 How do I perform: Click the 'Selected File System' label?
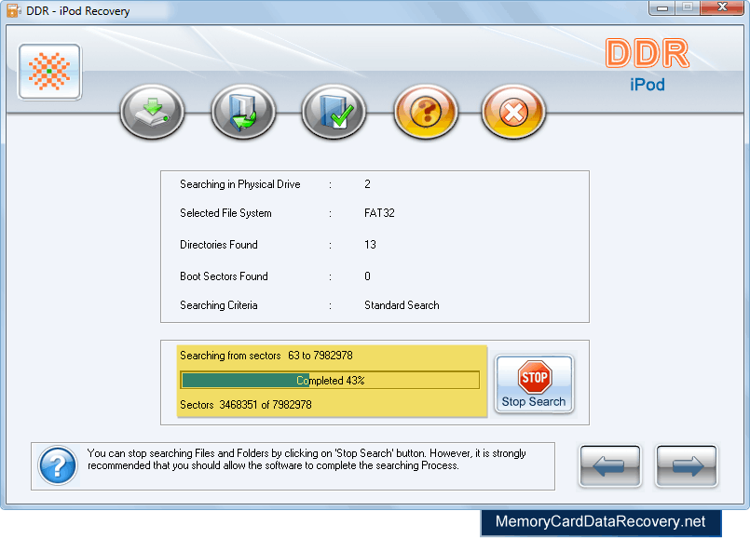click(225, 213)
